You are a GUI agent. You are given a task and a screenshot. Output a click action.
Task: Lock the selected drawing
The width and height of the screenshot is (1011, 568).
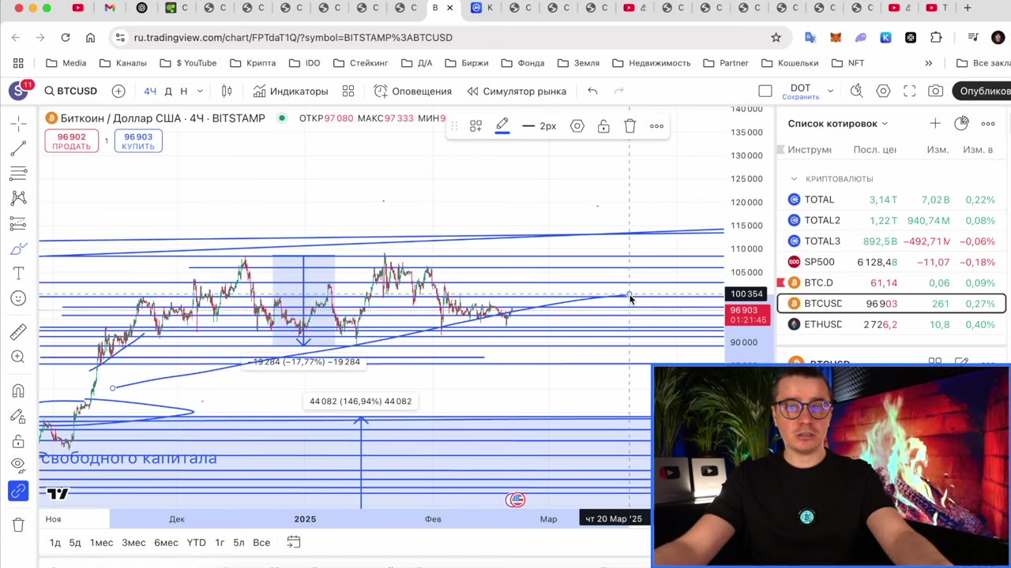pyautogui.click(x=603, y=126)
